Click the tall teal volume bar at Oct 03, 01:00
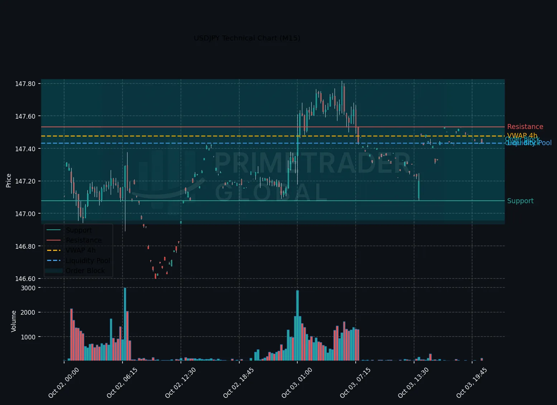This screenshot has width=557, height=405. [x=297, y=325]
